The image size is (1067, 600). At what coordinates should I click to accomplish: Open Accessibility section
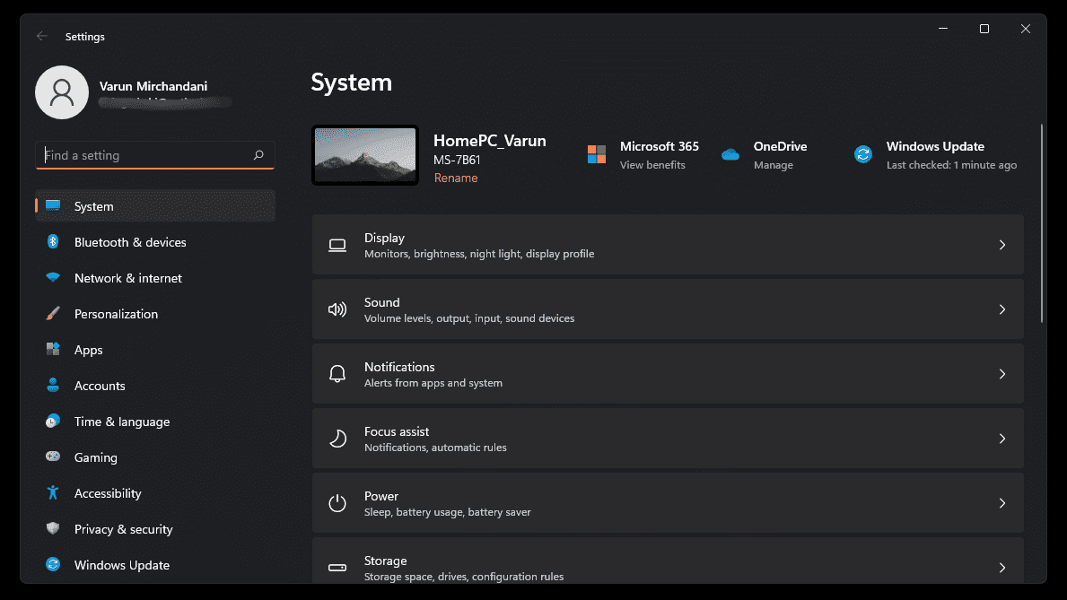(x=155, y=493)
